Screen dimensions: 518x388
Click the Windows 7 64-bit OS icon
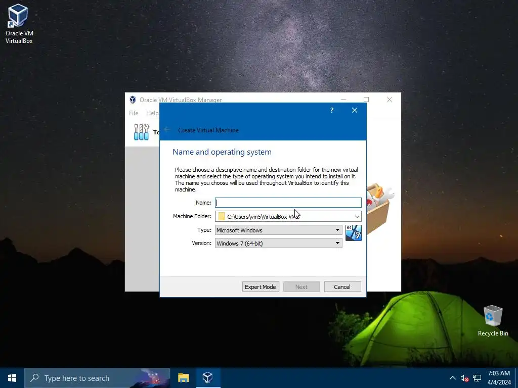354,233
